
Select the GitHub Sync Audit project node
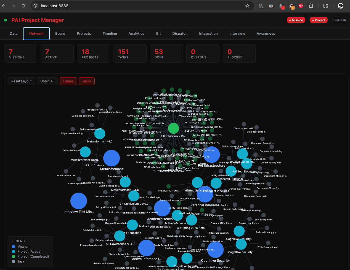coord(197,183)
